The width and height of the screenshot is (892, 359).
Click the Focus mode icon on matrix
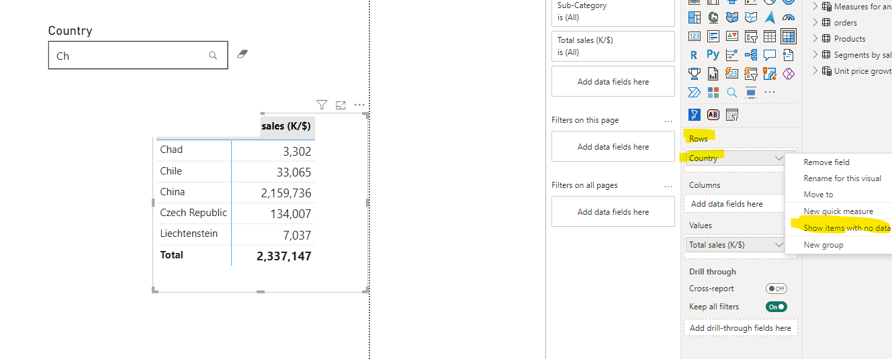341,105
